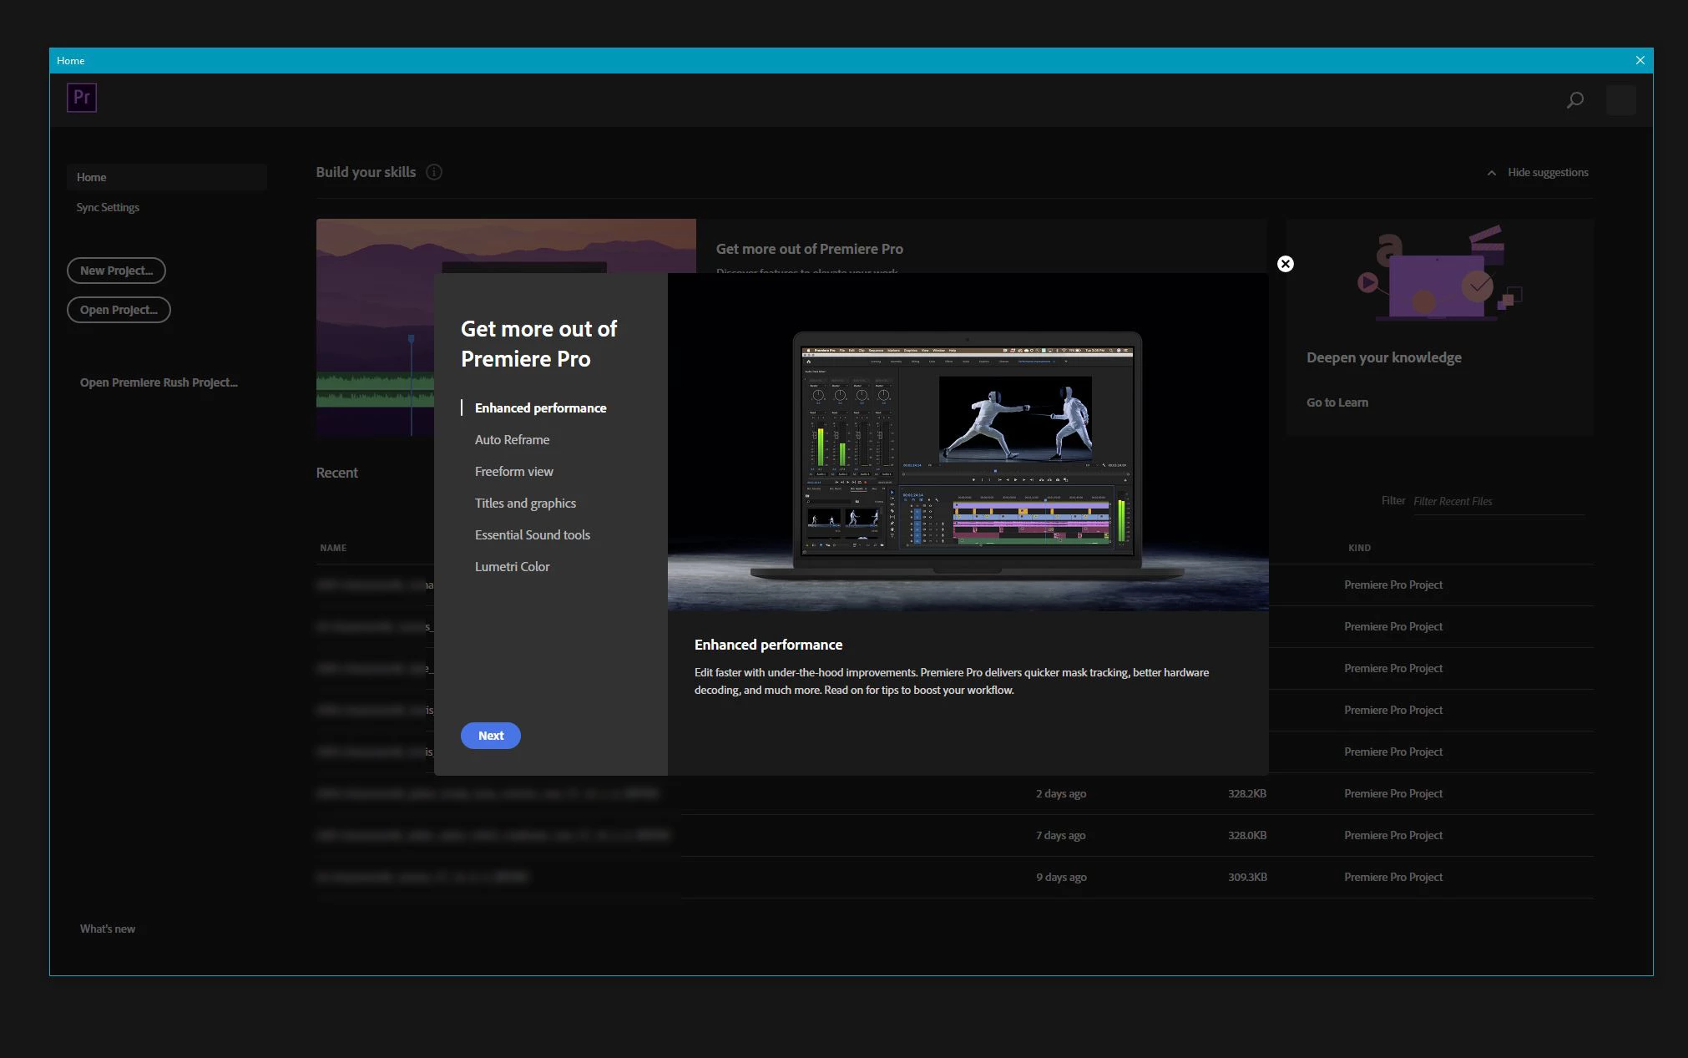Open the Sync Settings sidebar item
1688x1058 pixels.
pyautogui.click(x=108, y=207)
